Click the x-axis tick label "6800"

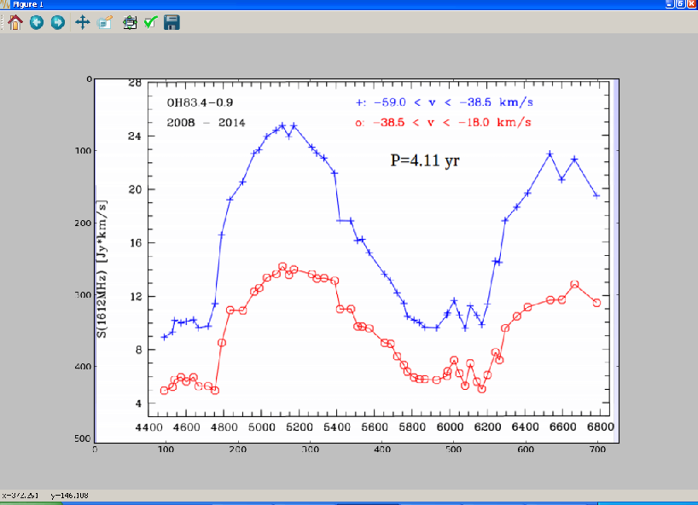601,427
